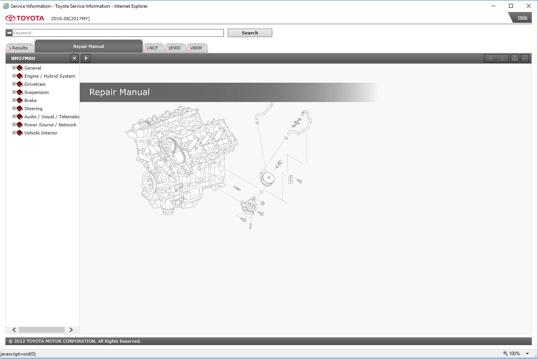Click the engine exploded-view illustration
This screenshot has width=538, height=359.
(x=219, y=166)
